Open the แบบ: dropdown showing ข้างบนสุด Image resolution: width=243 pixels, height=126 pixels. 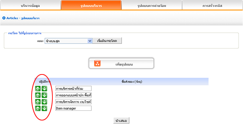click(69, 41)
